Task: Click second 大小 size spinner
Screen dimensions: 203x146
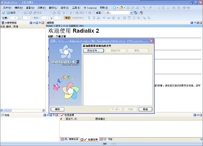Action: [59, 18]
